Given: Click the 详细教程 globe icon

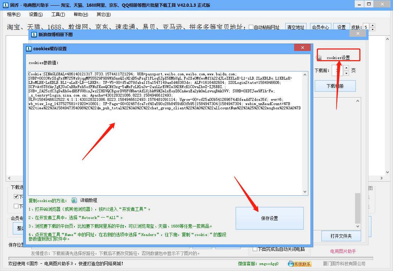Looking at the screenshot, I should click(74, 200).
